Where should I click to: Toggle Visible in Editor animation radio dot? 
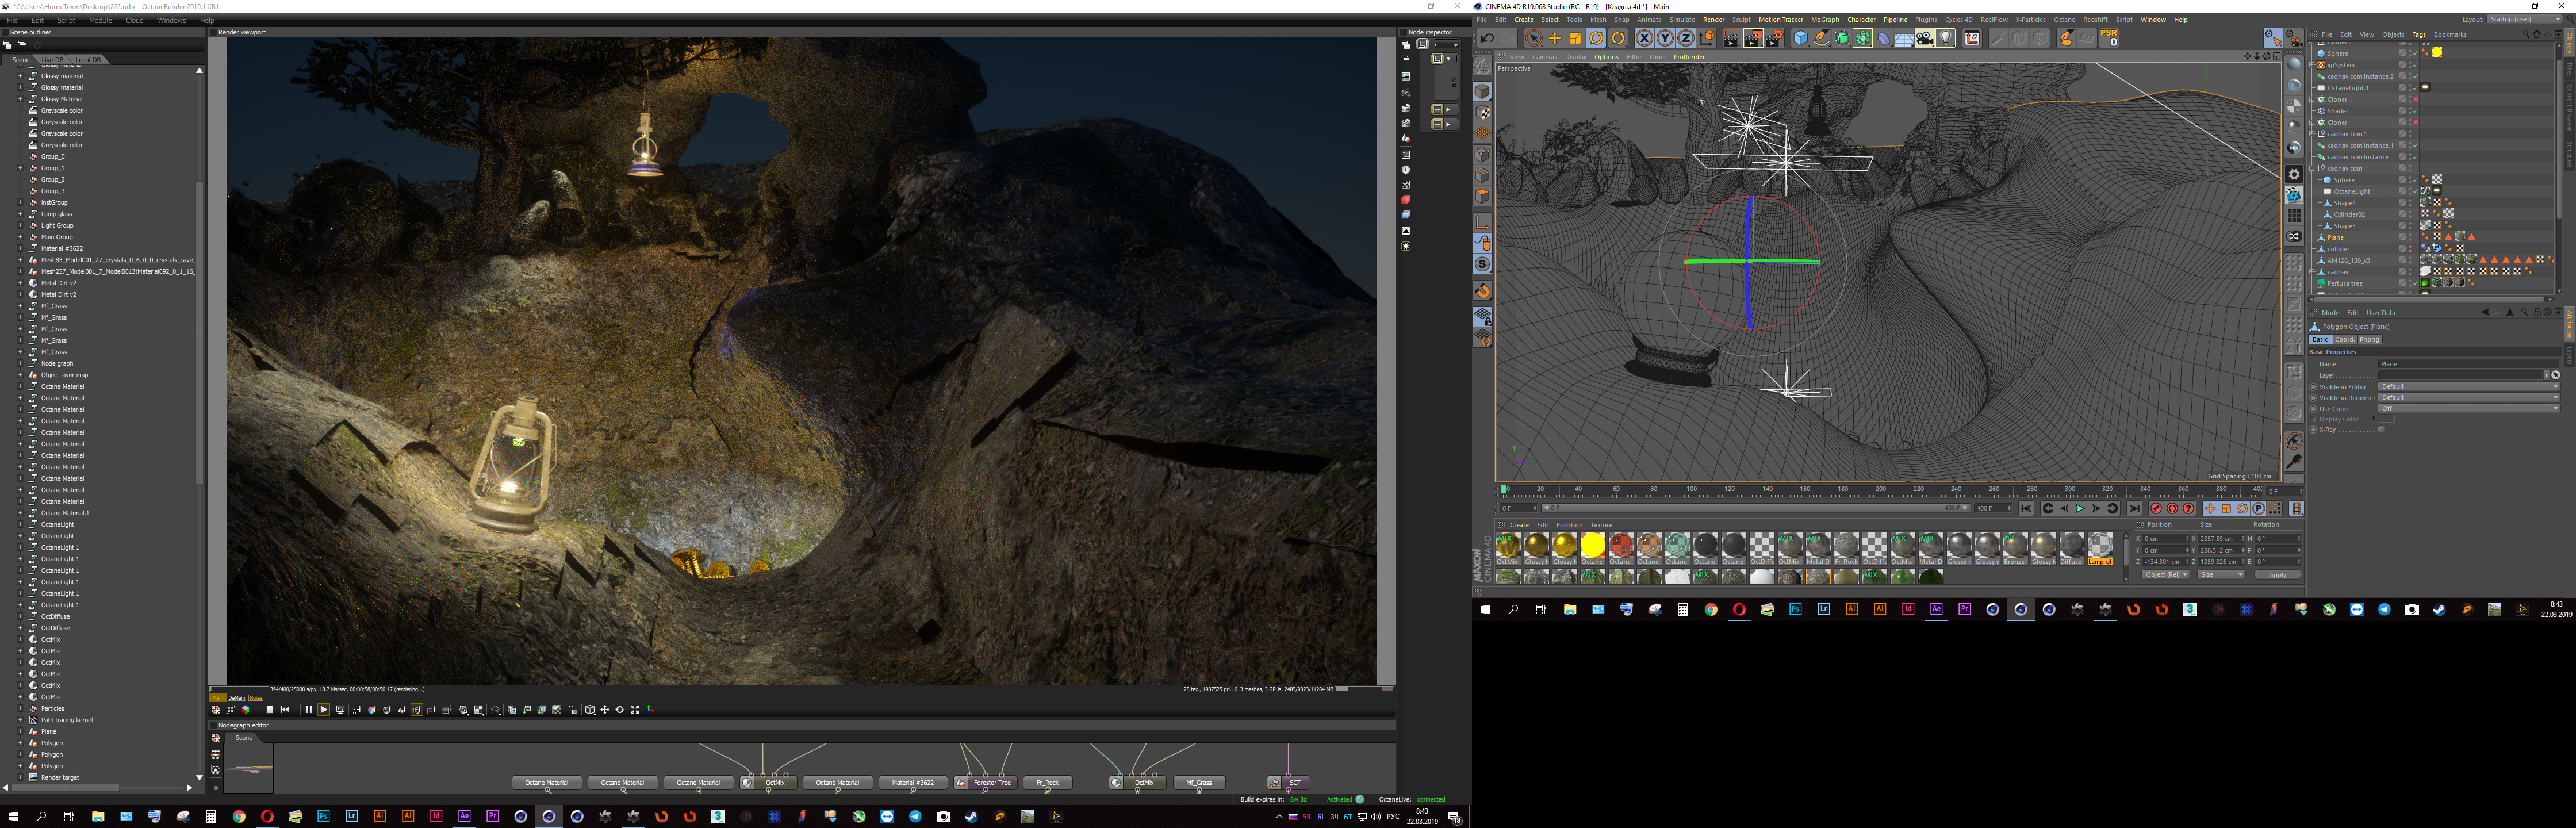(2313, 387)
